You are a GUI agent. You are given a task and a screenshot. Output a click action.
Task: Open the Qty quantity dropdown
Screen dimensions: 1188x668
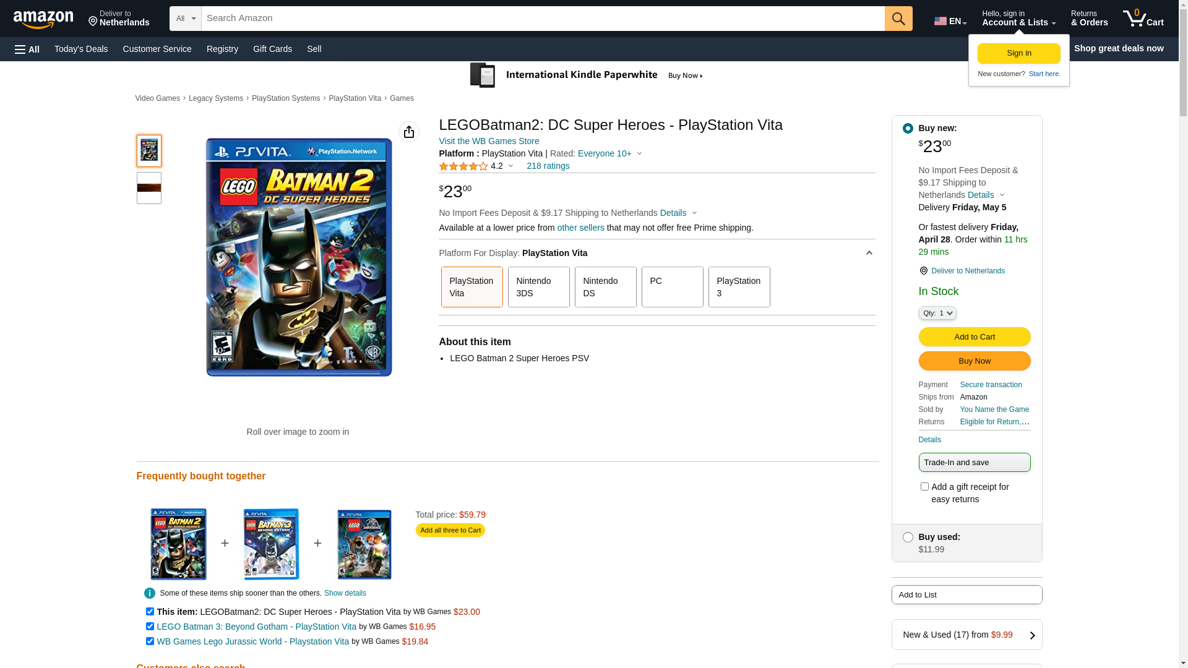coord(937,314)
